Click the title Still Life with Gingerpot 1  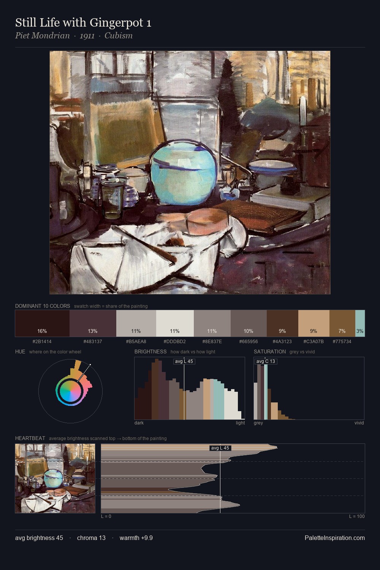(x=83, y=23)
